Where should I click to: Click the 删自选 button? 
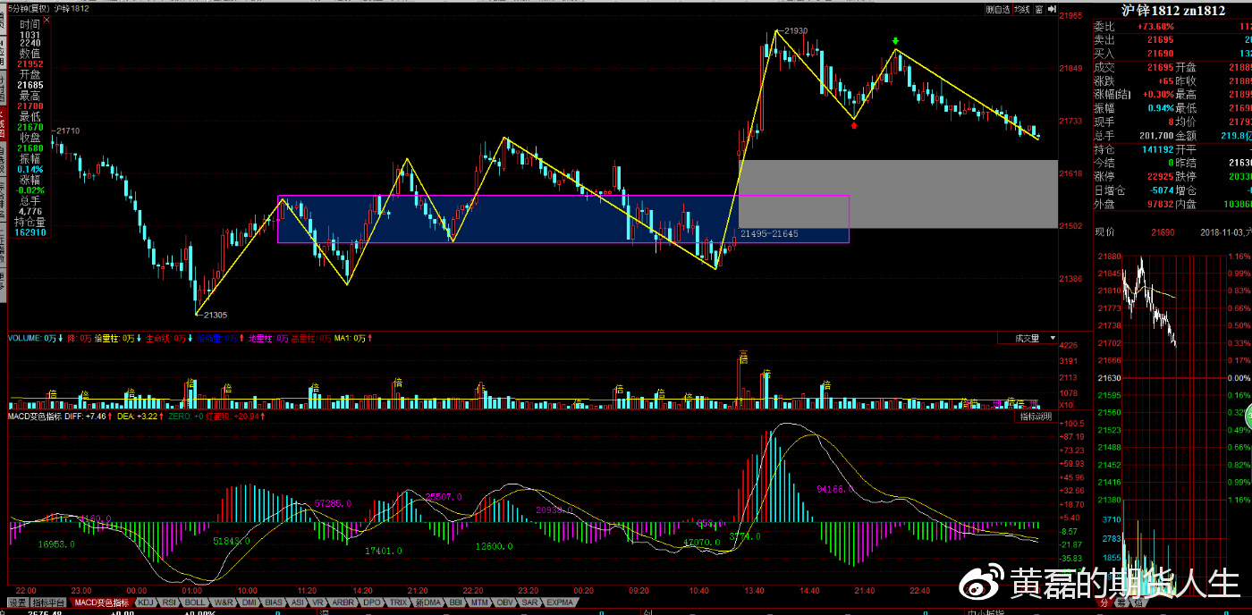997,10
